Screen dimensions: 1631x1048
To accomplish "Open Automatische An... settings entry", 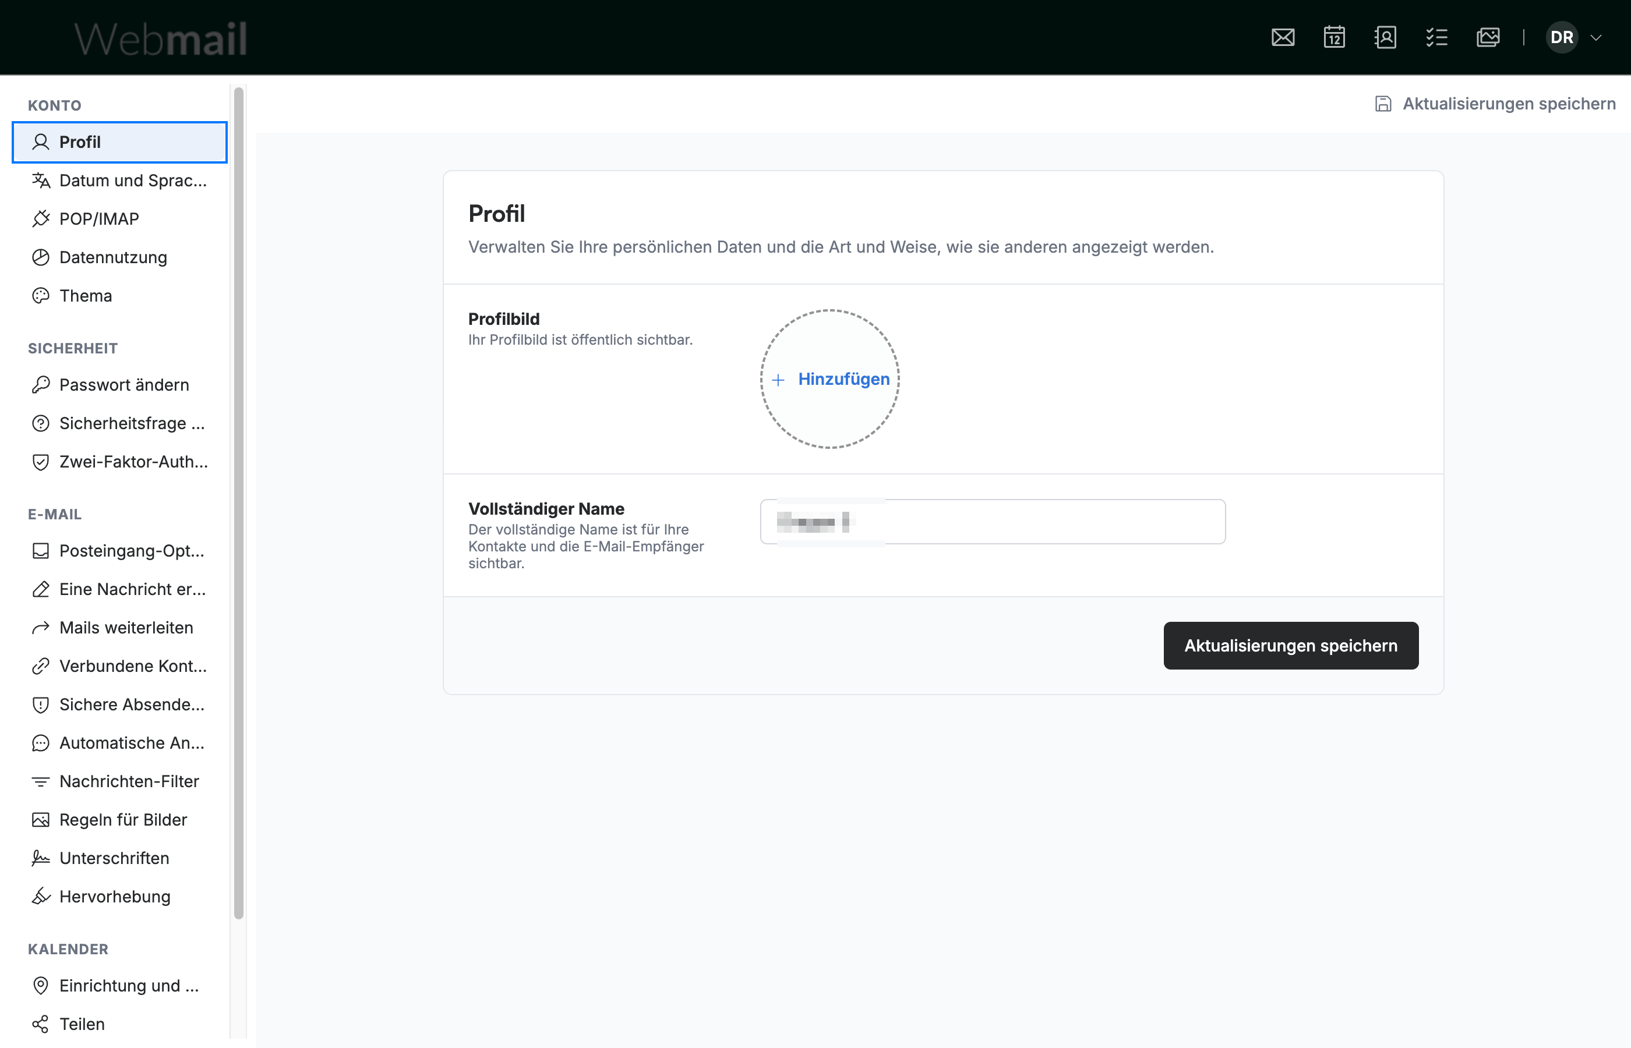I will 120,742.
